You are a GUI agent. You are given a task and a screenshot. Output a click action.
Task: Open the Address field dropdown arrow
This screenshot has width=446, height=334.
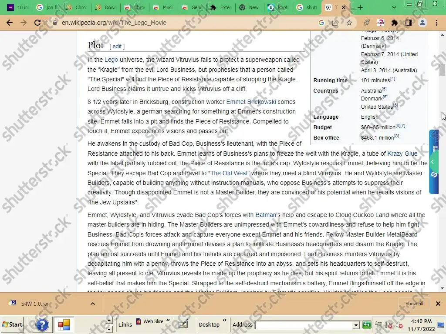[356, 325]
